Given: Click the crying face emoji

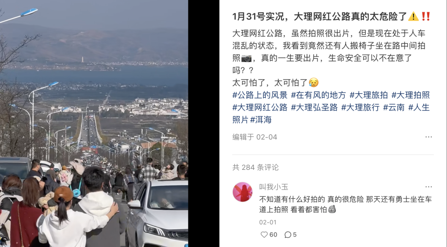Looking at the screenshot, I should pos(313,83).
